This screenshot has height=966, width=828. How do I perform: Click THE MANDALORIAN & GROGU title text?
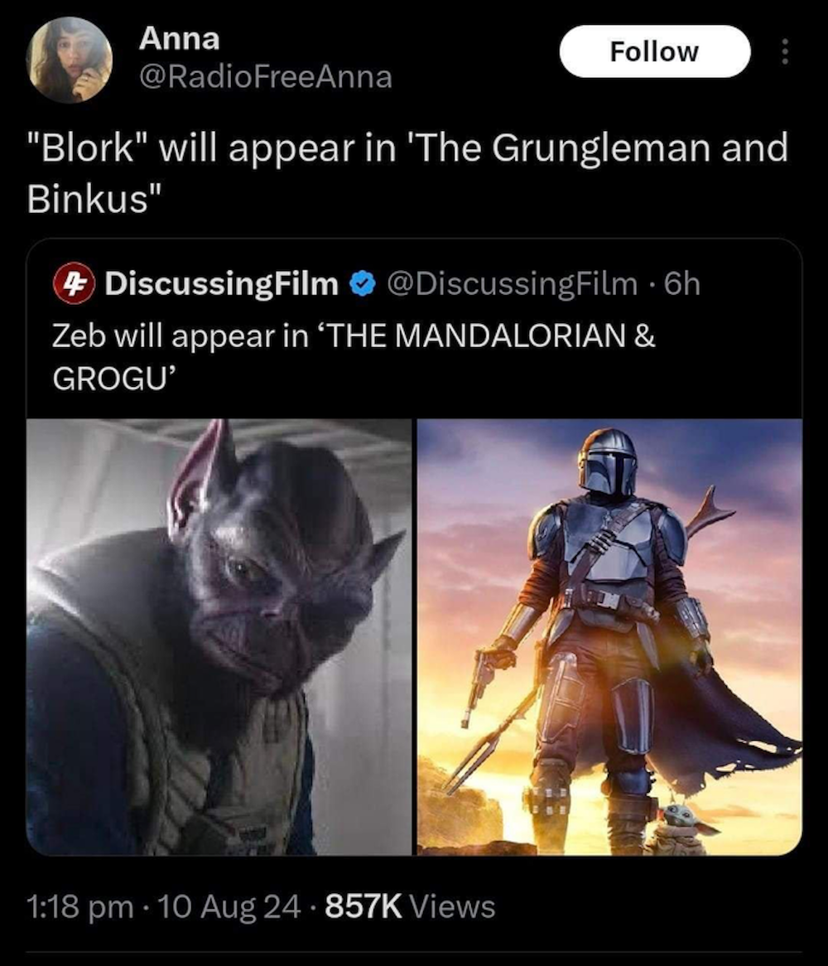click(x=354, y=357)
